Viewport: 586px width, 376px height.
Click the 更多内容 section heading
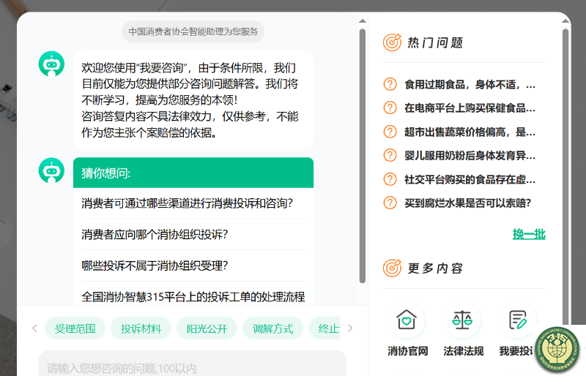pyautogui.click(x=435, y=268)
